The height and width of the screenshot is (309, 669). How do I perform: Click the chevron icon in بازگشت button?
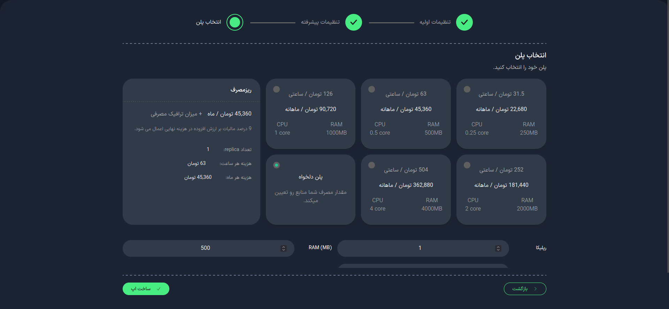536,289
